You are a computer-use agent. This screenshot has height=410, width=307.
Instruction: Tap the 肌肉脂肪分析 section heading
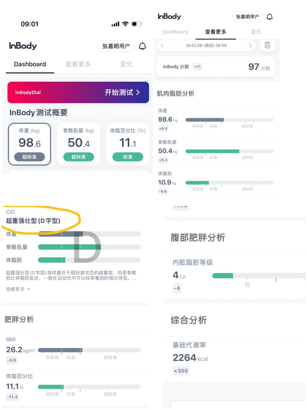coord(176,94)
